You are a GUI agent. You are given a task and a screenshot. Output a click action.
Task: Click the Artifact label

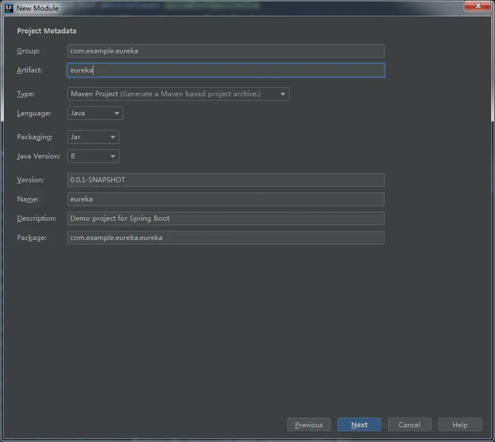(x=29, y=70)
